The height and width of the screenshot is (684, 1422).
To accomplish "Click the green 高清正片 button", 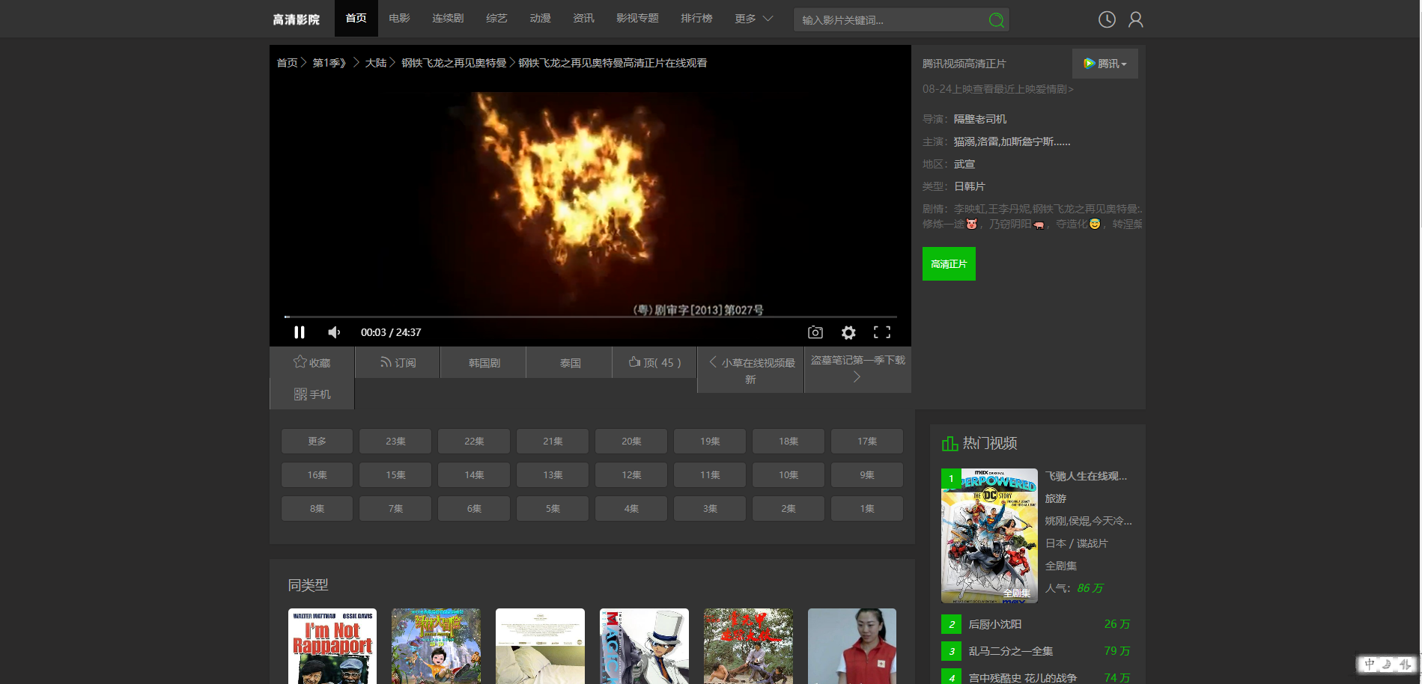I will [x=949, y=264].
